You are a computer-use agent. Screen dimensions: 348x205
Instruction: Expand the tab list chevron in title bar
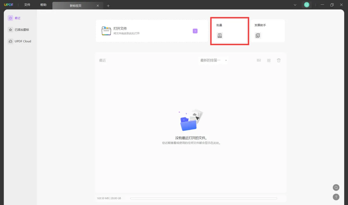(x=295, y=5)
